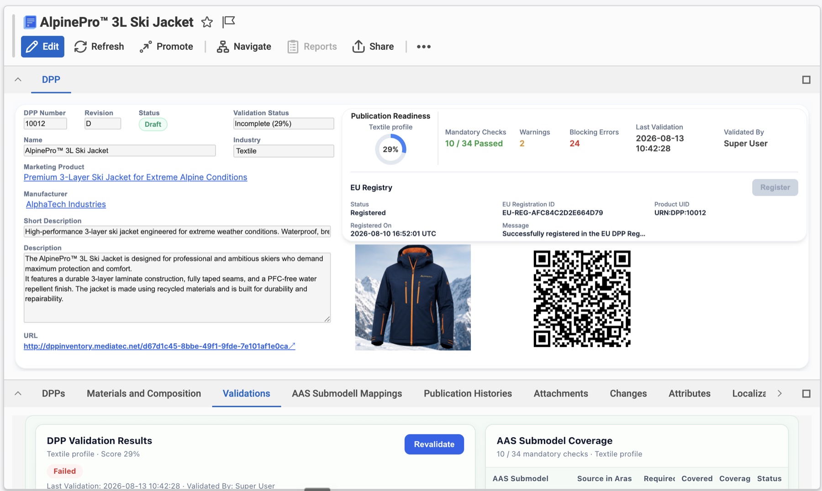This screenshot has height=491, width=822.
Task: Click the Last Validation timestamp
Action: click(x=660, y=143)
